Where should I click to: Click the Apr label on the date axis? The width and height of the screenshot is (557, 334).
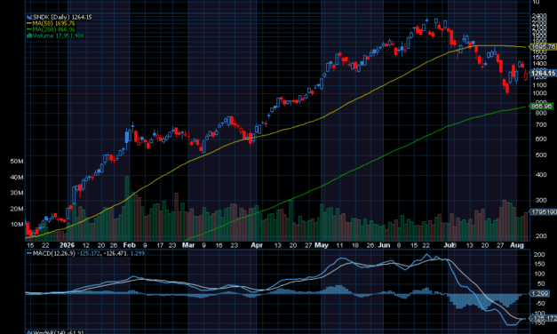[257, 245]
